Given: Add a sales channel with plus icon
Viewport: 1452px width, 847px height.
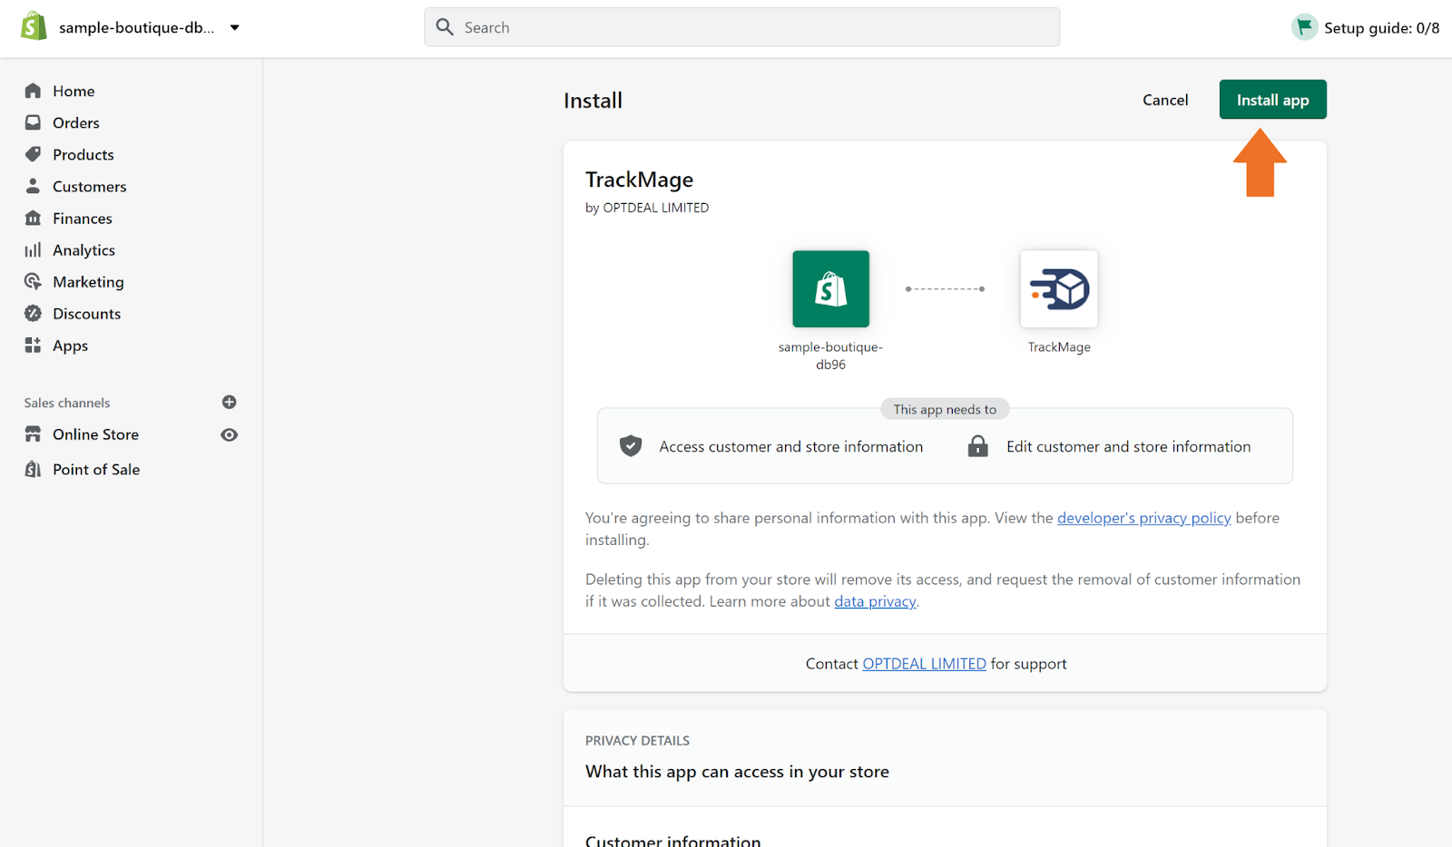Looking at the screenshot, I should pos(230,402).
